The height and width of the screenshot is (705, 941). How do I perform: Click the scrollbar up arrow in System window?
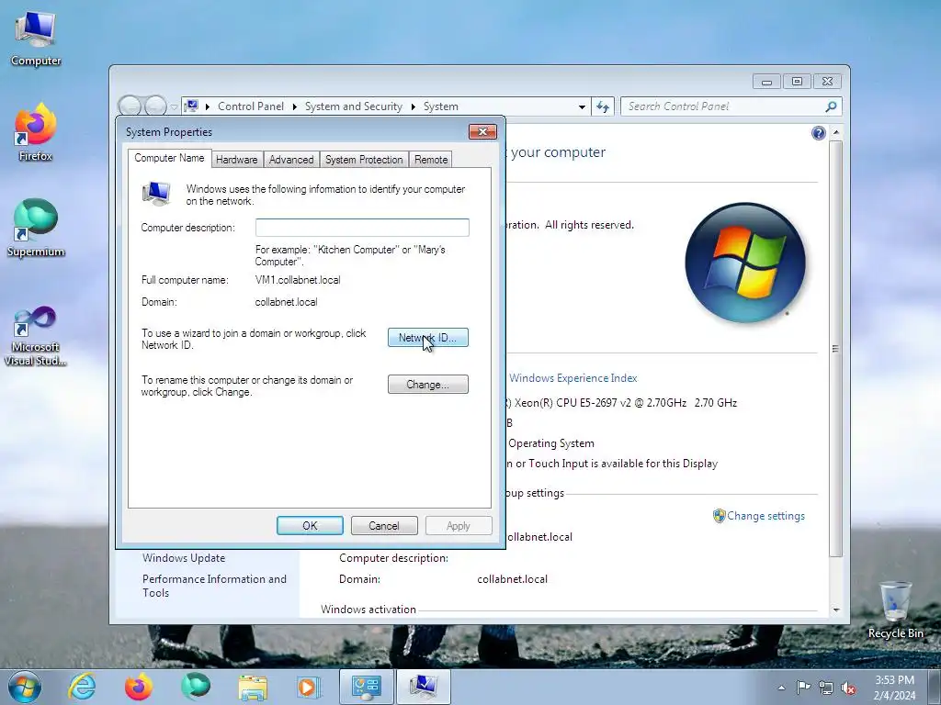(x=835, y=132)
